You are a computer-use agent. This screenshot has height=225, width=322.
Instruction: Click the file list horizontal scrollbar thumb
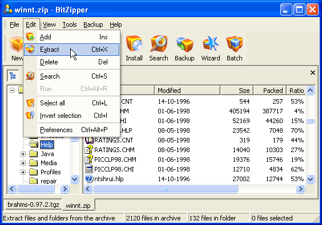166,189
